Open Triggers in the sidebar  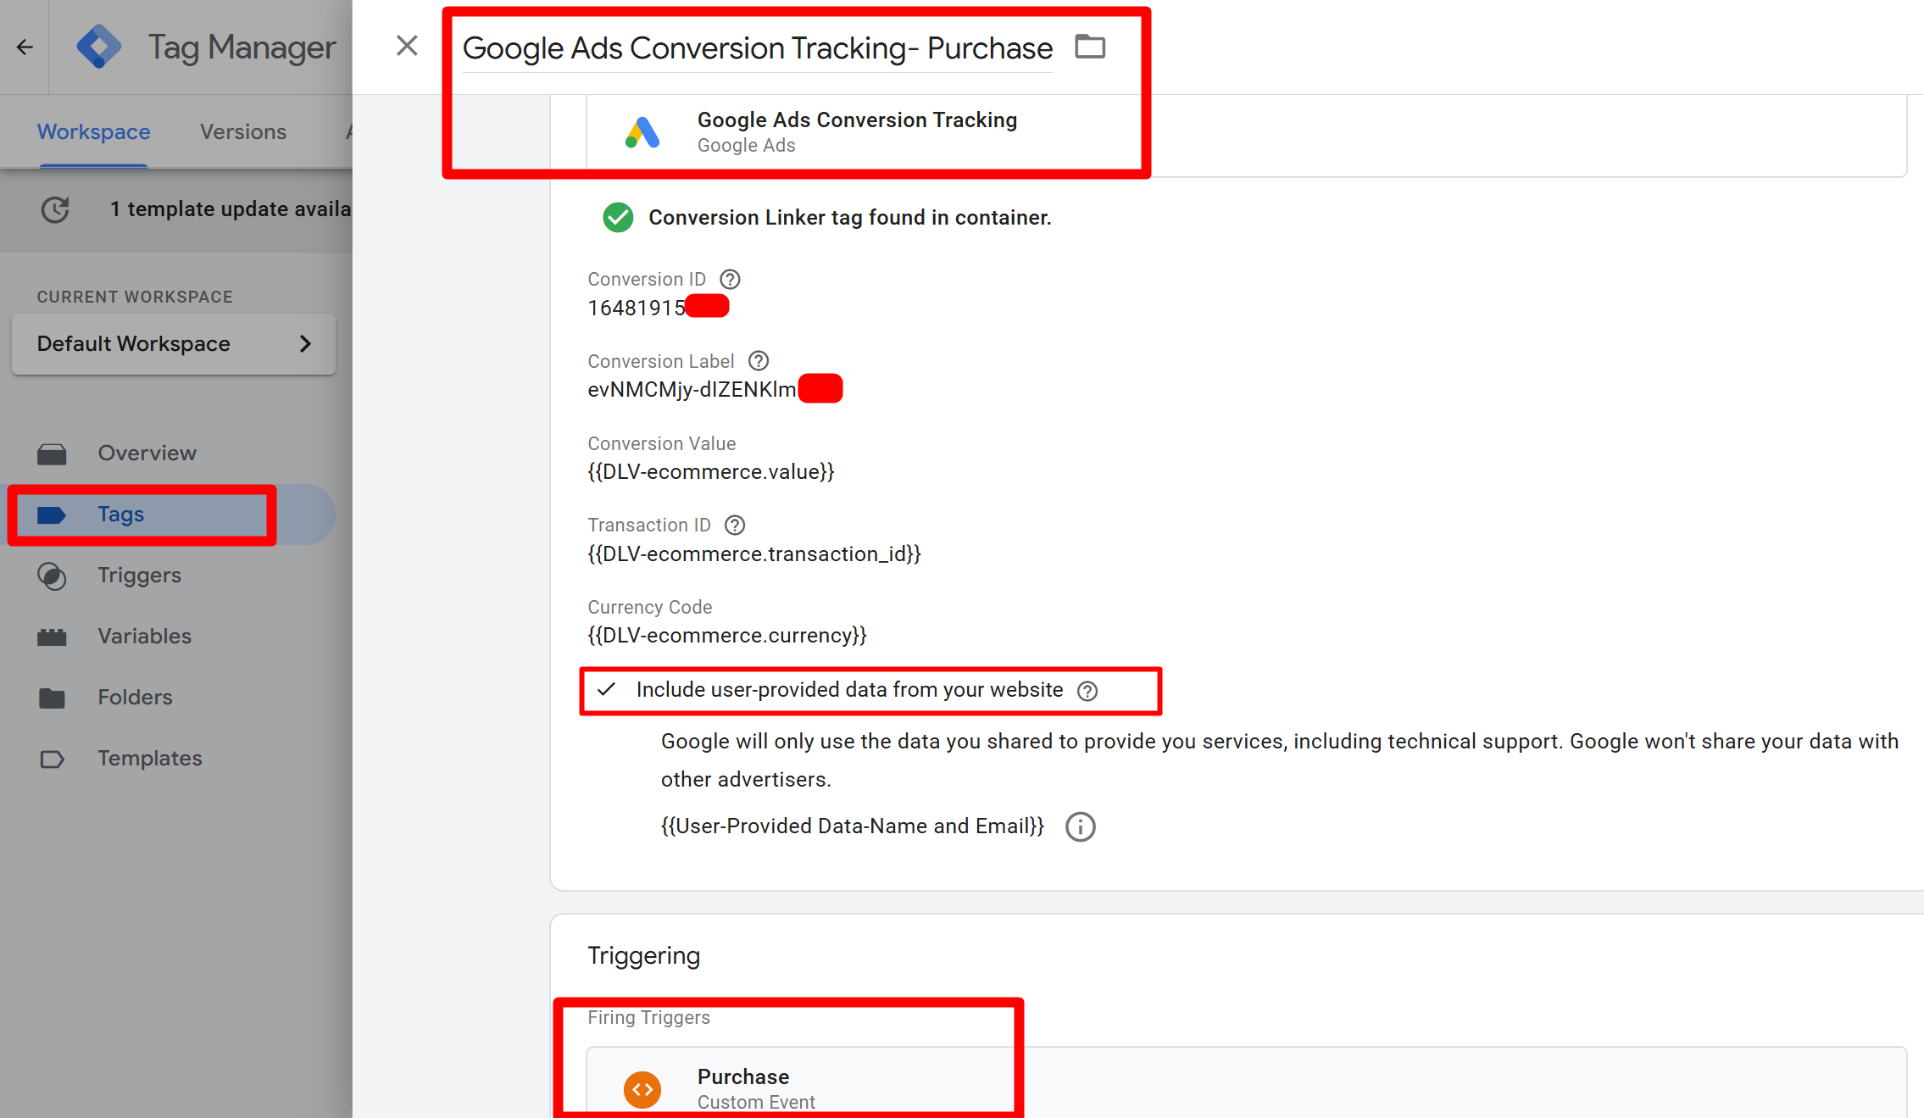pos(139,576)
